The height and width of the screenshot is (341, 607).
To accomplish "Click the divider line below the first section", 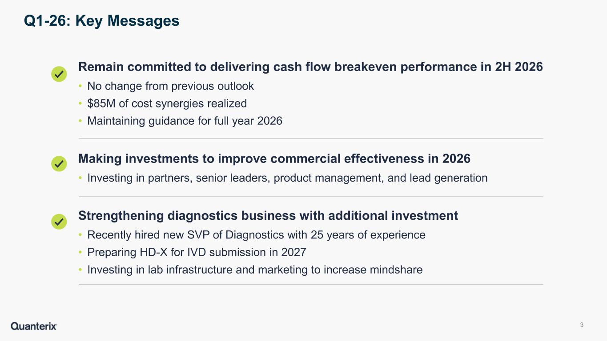I will (x=311, y=139).
